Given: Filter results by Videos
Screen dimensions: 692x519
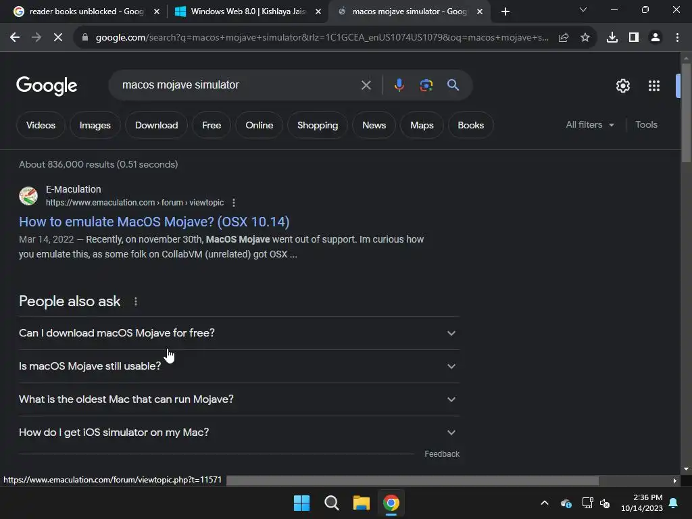Looking at the screenshot, I should pos(41,125).
